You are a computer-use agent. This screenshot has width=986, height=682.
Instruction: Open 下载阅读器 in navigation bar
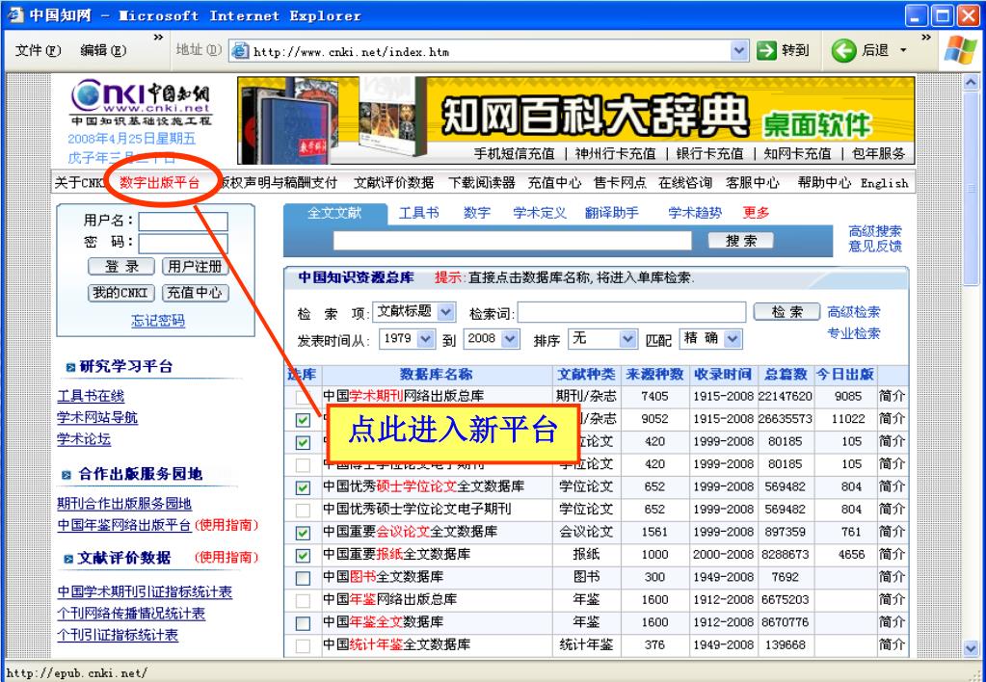tap(482, 183)
